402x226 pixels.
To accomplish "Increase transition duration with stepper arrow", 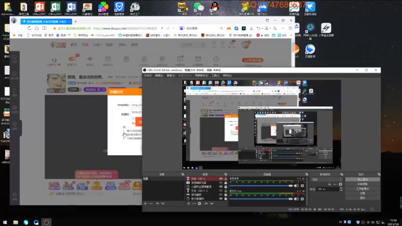I will (340, 188).
